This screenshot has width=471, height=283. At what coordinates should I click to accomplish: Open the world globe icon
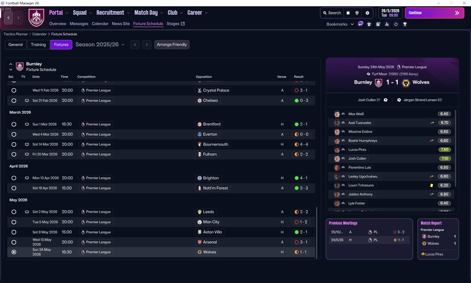point(357,13)
